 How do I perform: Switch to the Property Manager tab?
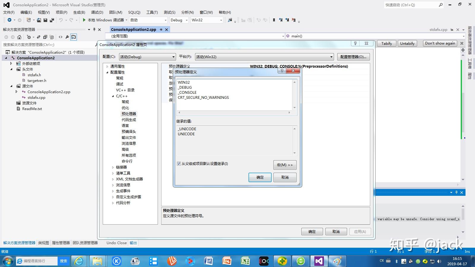[x=61, y=243]
